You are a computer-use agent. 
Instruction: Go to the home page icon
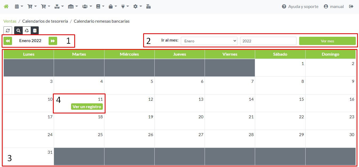coord(6,6)
